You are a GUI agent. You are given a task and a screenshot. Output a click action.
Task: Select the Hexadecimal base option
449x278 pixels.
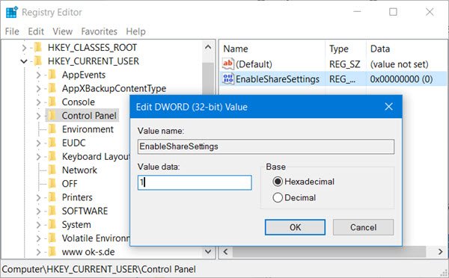point(278,182)
